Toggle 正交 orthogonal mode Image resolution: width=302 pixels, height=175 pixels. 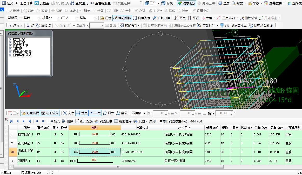click(14, 113)
